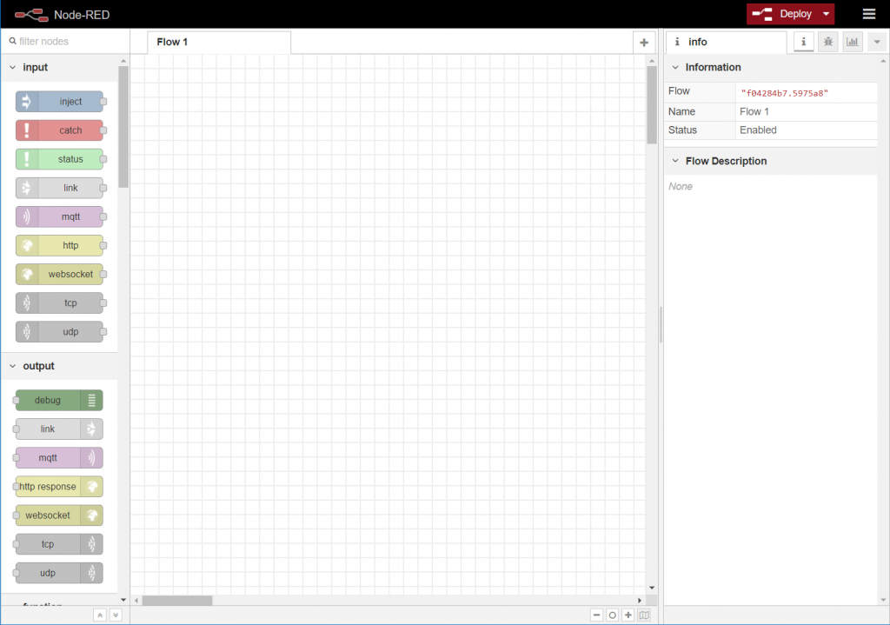Screen dimensions: 890x625
Task: Select the mqtt input node
Action: 60,216
